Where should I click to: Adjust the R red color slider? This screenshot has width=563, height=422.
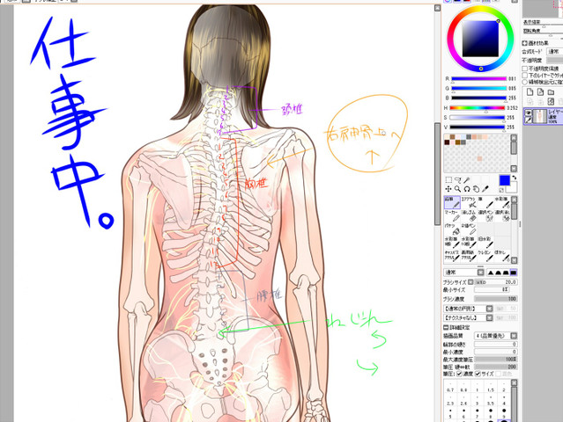478,78
